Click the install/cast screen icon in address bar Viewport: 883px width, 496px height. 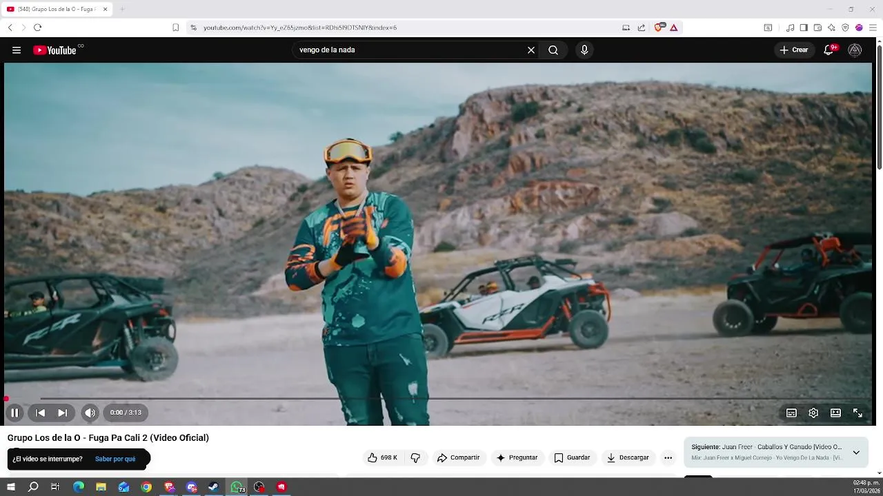626,28
